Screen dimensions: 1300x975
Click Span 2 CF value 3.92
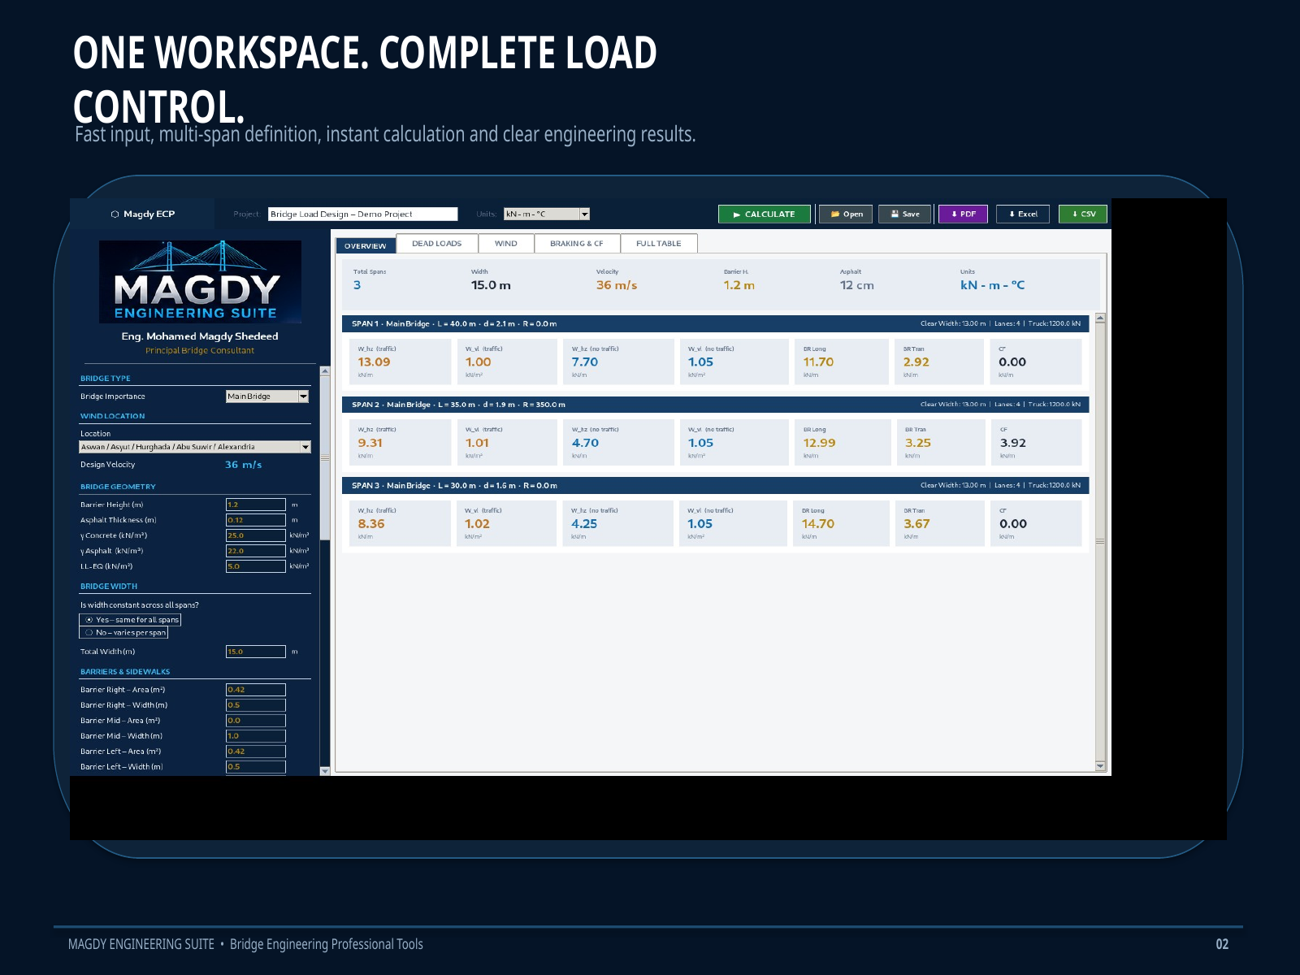pyautogui.click(x=1012, y=443)
